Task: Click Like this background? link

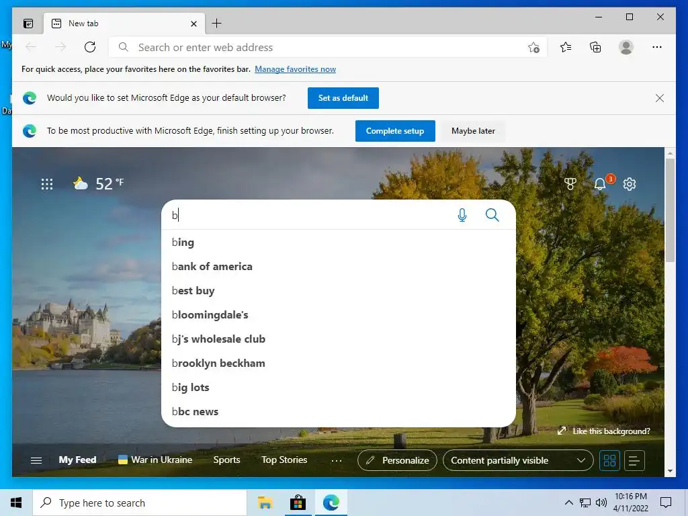Action: click(x=611, y=431)
